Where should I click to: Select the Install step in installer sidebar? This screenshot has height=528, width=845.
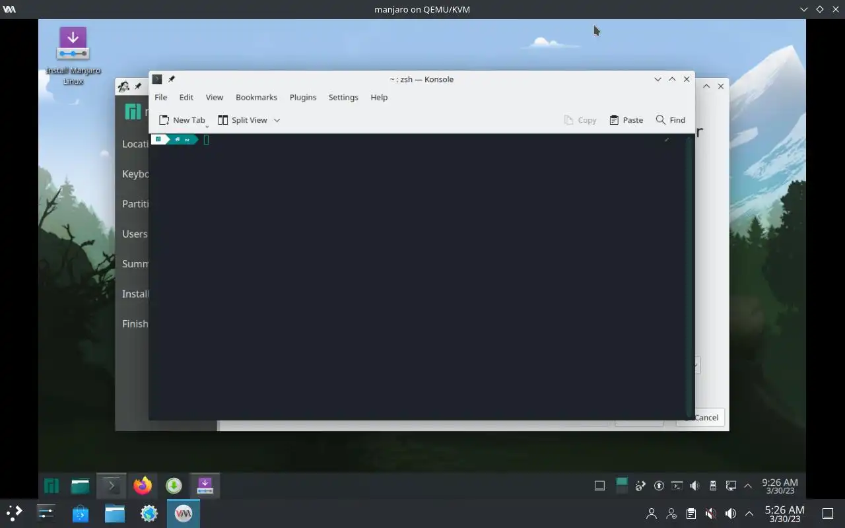(135, 294)
